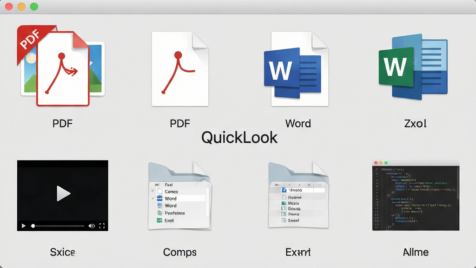Select the highlighted Word row in Comps list
This screenshot has height=268, width=476.
click(x=178, y=198)
